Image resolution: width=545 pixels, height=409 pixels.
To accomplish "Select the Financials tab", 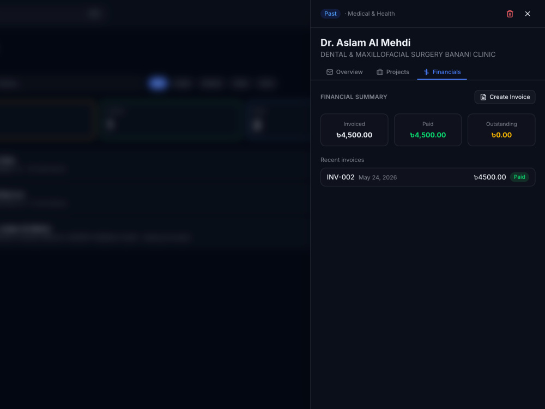I will (x=442, y=72).
